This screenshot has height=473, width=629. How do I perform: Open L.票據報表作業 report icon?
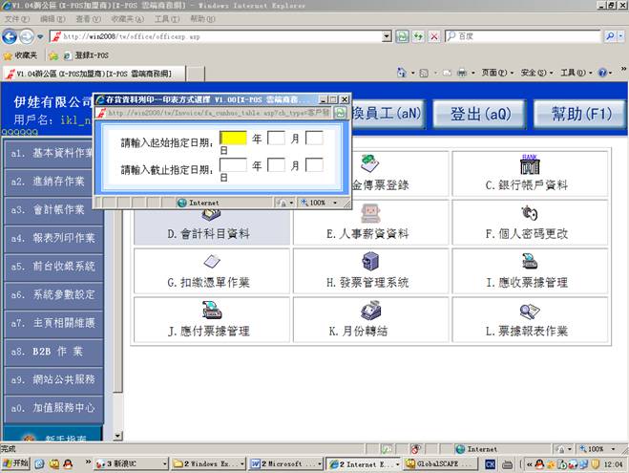[528, 311]
